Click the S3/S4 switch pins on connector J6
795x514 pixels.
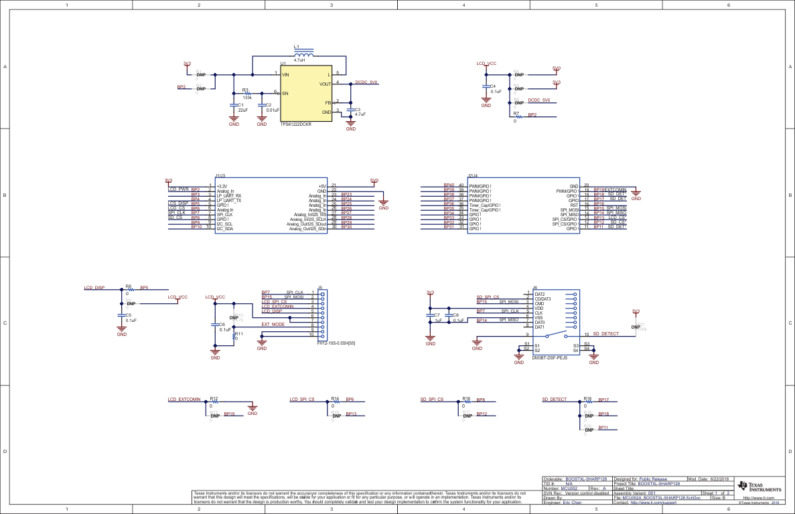[586, 347]
